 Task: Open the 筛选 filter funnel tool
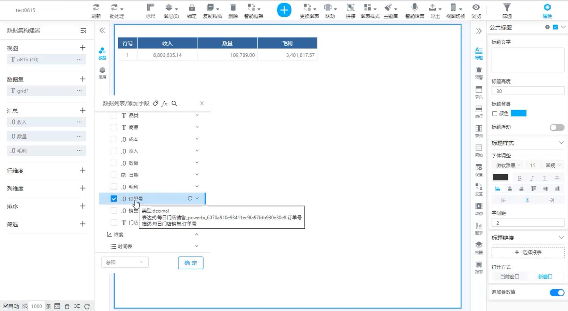coord(507,11)
